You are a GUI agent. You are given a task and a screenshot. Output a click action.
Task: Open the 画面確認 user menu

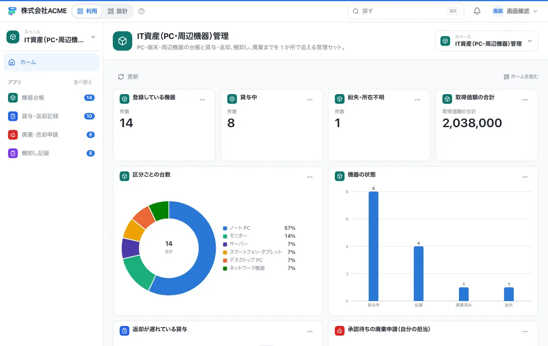(515, 11)
